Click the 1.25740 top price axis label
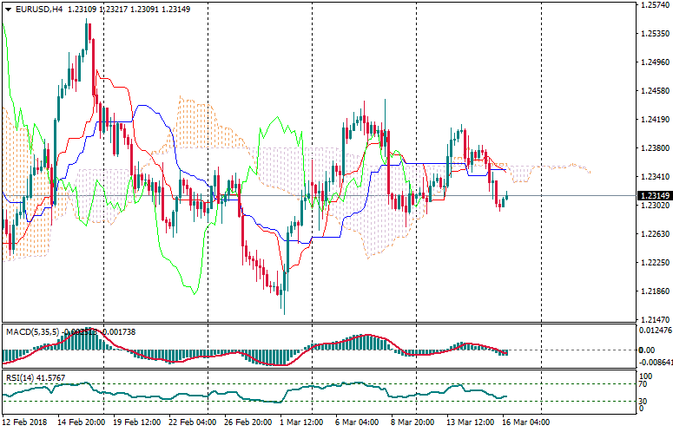This screenshot has height=432, width=673. [652, 5]
